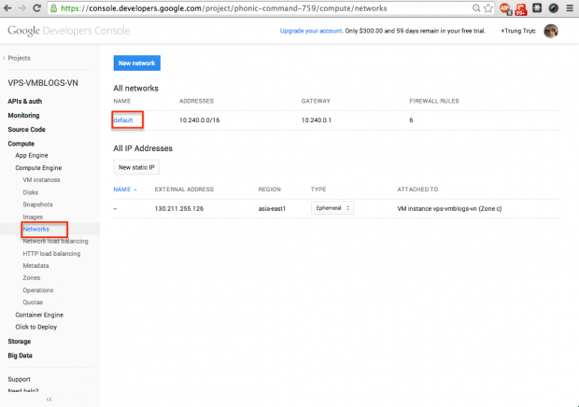Open the default network link
The height and width of the screenshot is (407, 579).
click(123, 120)
